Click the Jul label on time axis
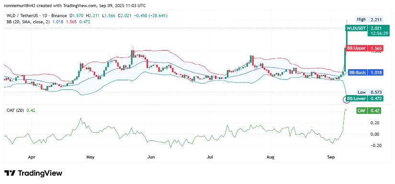395x184 pixels. click(210, 157)
